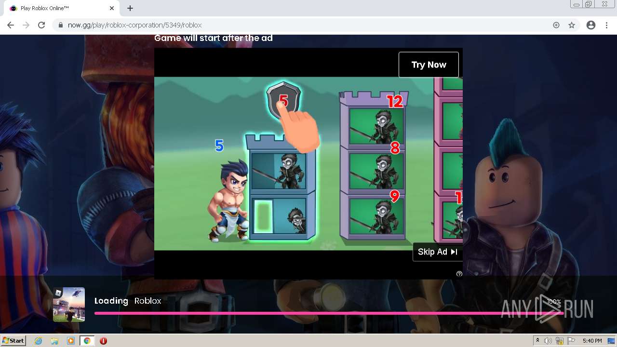617x347 pixels.
Task: Close the Play Roblox Online tab
Action: [x=112, y=8]
